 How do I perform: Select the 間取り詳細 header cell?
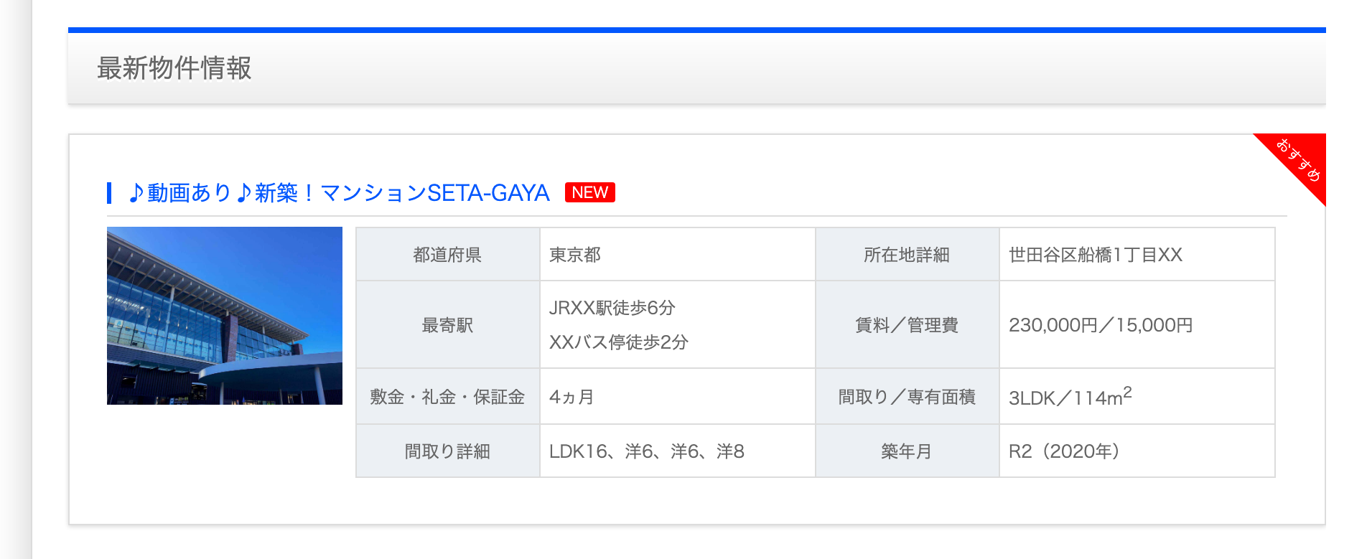click(448, 451)
